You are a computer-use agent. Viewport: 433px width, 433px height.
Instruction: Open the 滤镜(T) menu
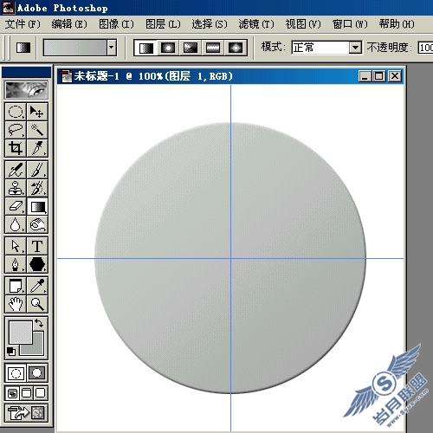coord(256,24)
